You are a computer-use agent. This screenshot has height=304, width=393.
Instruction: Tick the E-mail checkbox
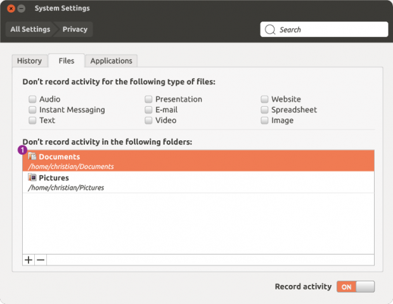[x=148, y=110]
